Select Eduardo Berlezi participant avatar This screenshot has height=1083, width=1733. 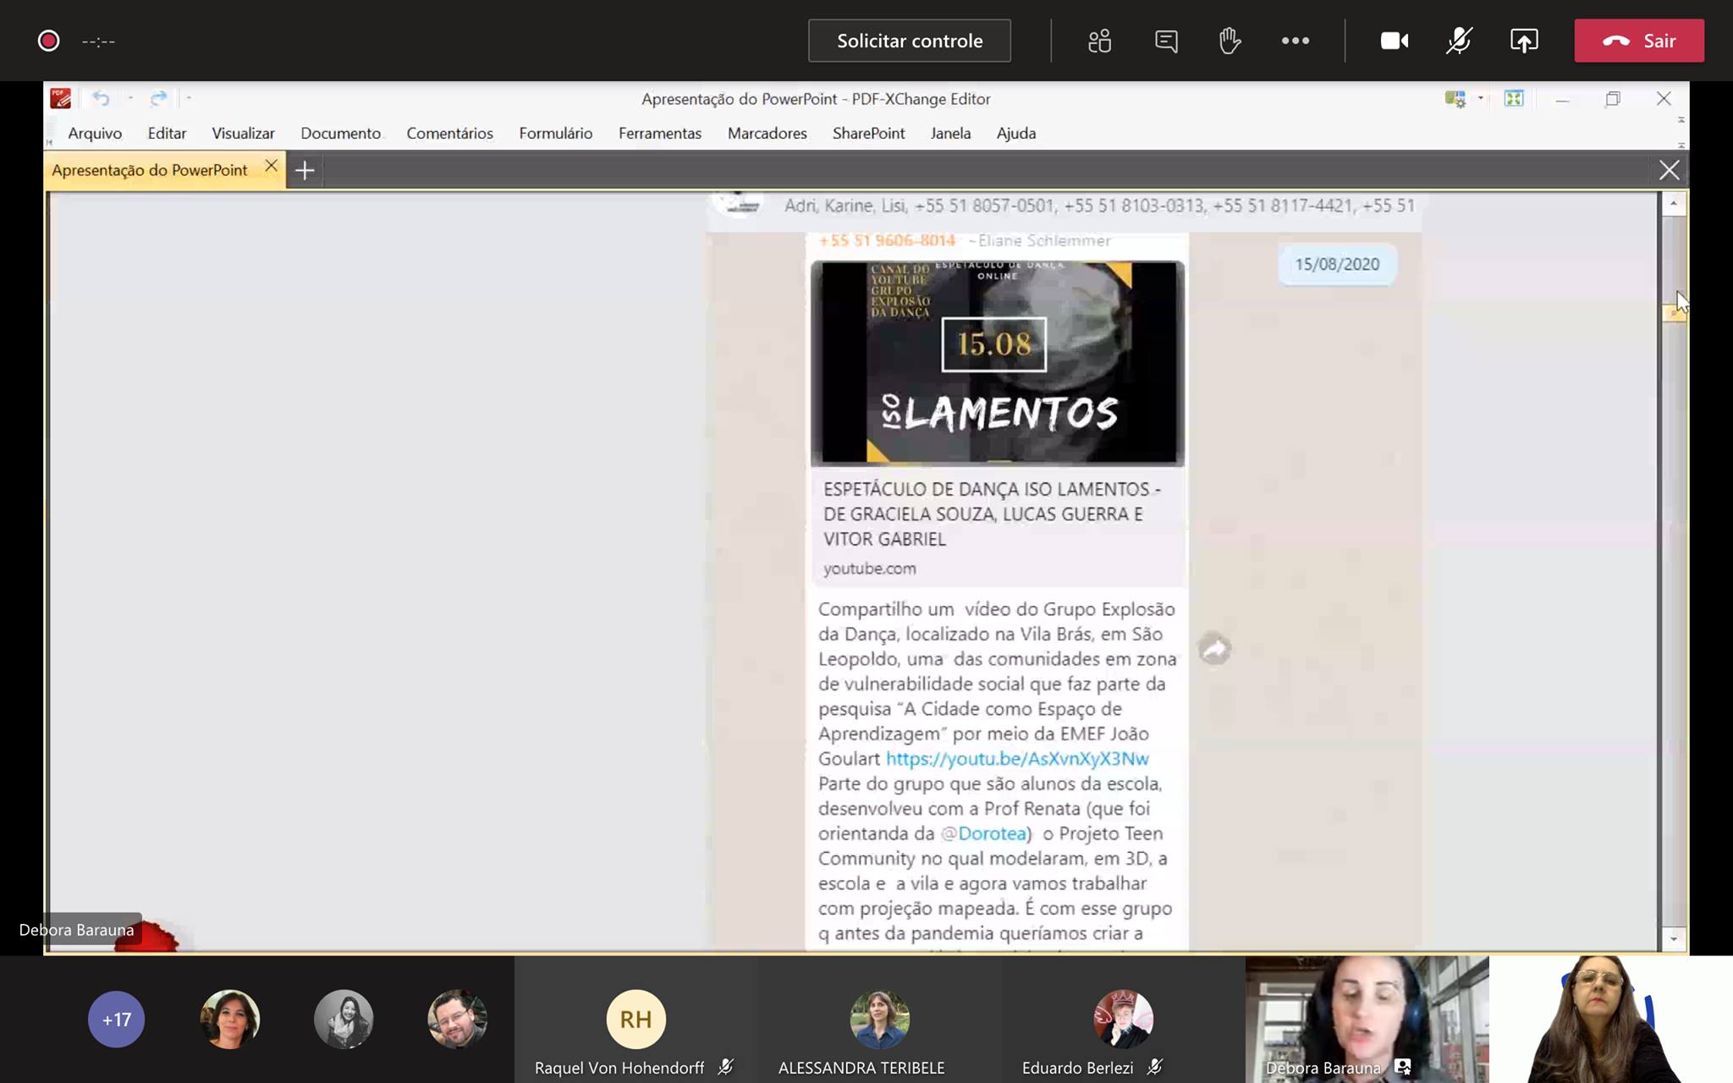coord(1123,1019)
